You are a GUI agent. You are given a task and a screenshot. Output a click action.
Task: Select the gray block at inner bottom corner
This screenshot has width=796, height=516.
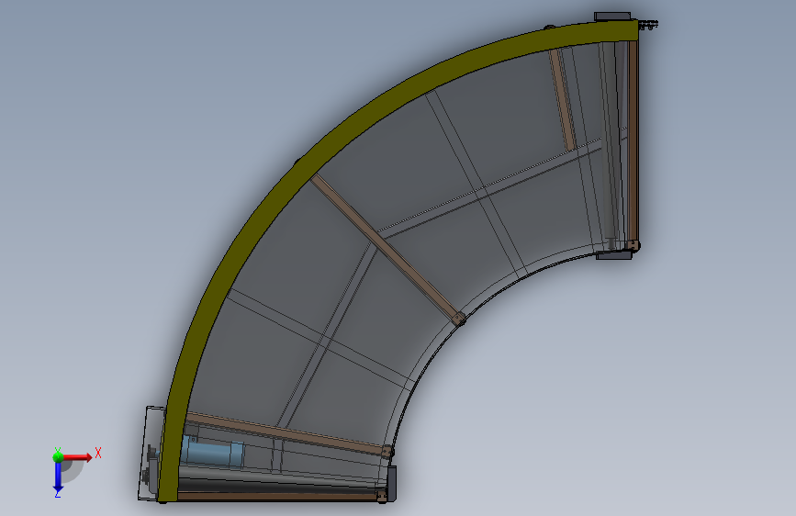click(x=391, y=484)
